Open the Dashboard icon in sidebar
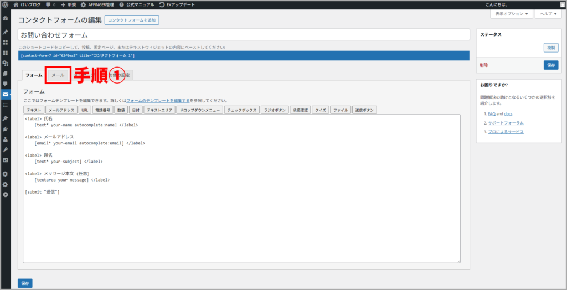This screenshot has height=290, width=567. 6,18
